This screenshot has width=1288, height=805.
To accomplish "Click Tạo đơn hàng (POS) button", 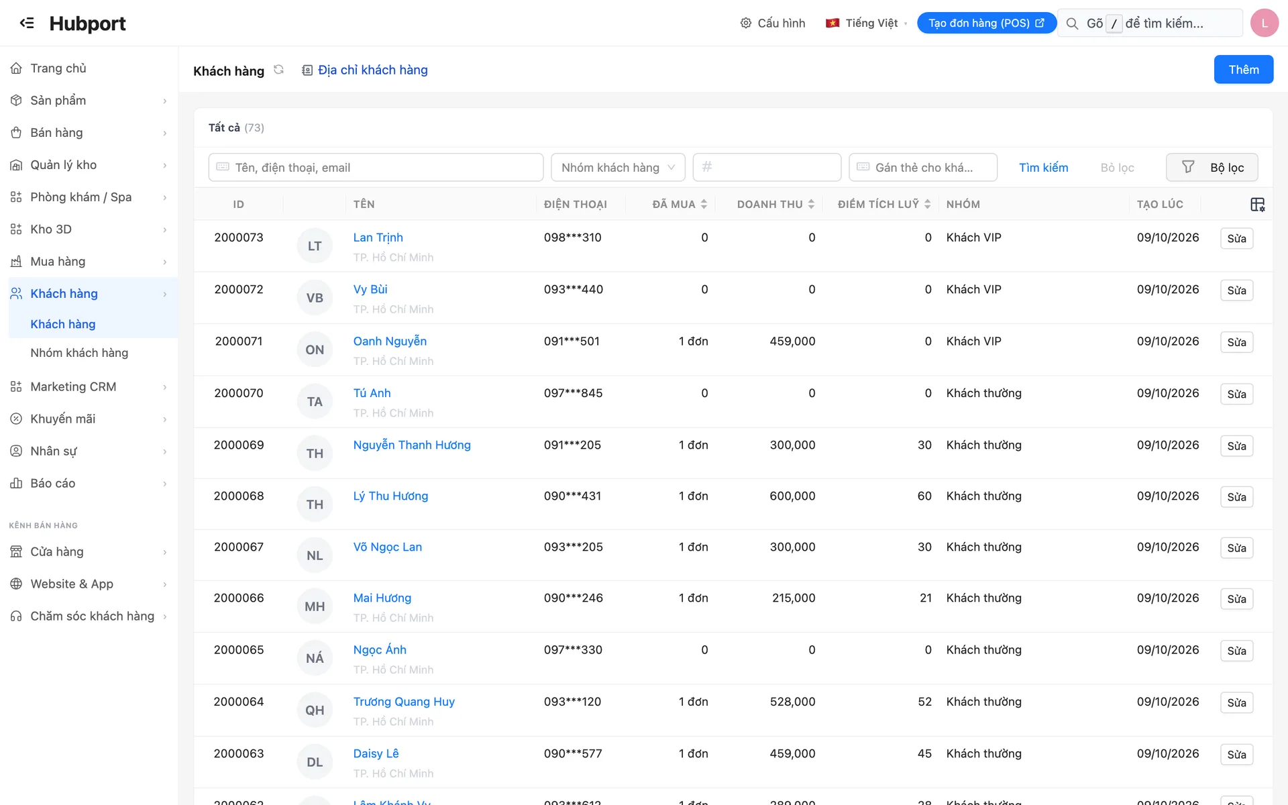I will click(x=986, y=23).
